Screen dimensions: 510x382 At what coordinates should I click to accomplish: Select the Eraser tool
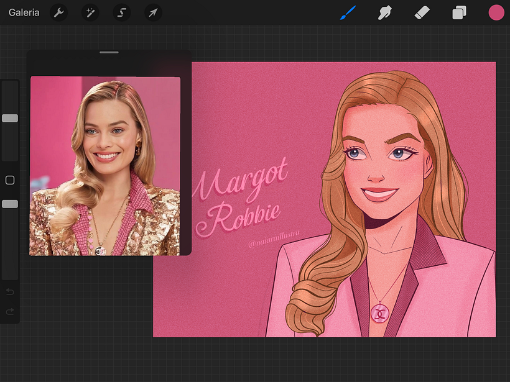click(x=422, y=12)
